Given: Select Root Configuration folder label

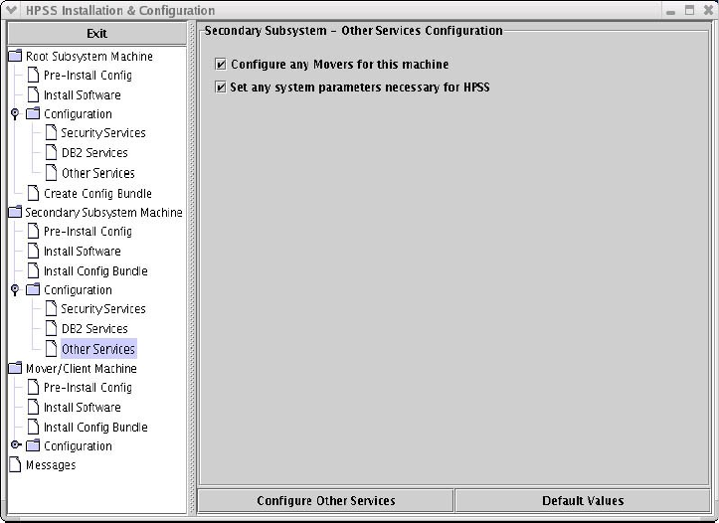Looking at the screenshot, I should tap(78, 113).
